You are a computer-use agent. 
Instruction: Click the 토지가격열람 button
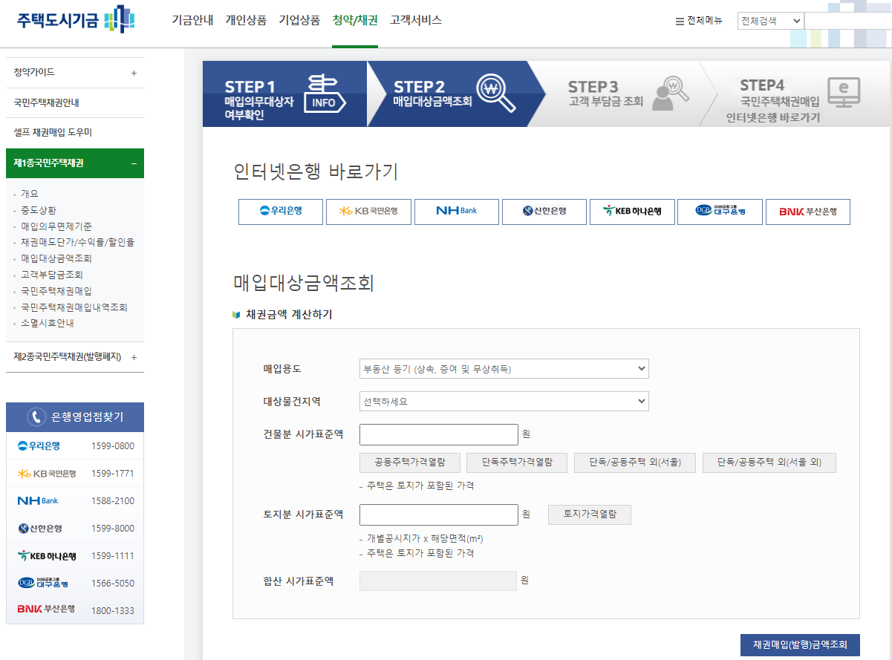pyautogui.click(x=589, y=514)
